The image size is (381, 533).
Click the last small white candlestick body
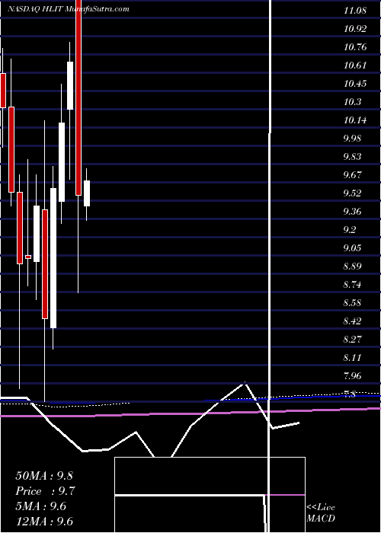(87, 193)
